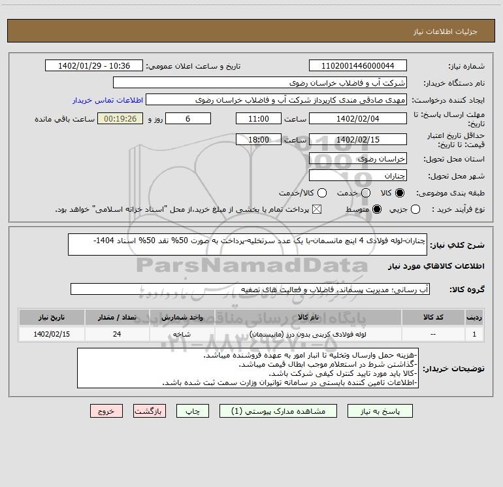Click the validity time field 18:00
Viewport: 503px width, 487px height.
tap(259, 139)
